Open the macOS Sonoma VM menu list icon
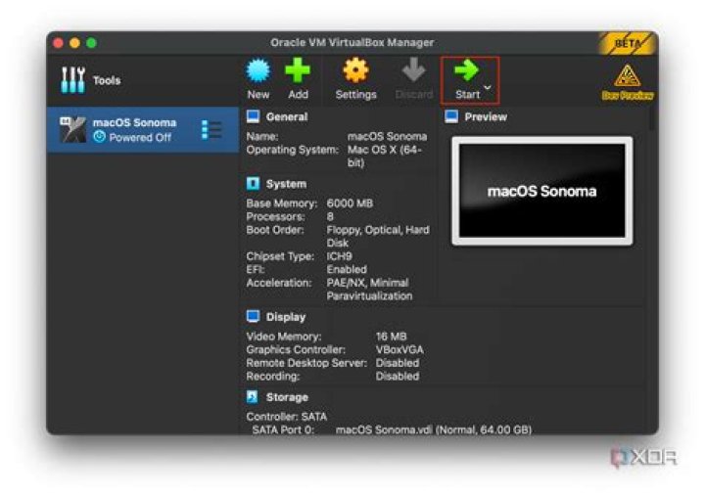 211,130
